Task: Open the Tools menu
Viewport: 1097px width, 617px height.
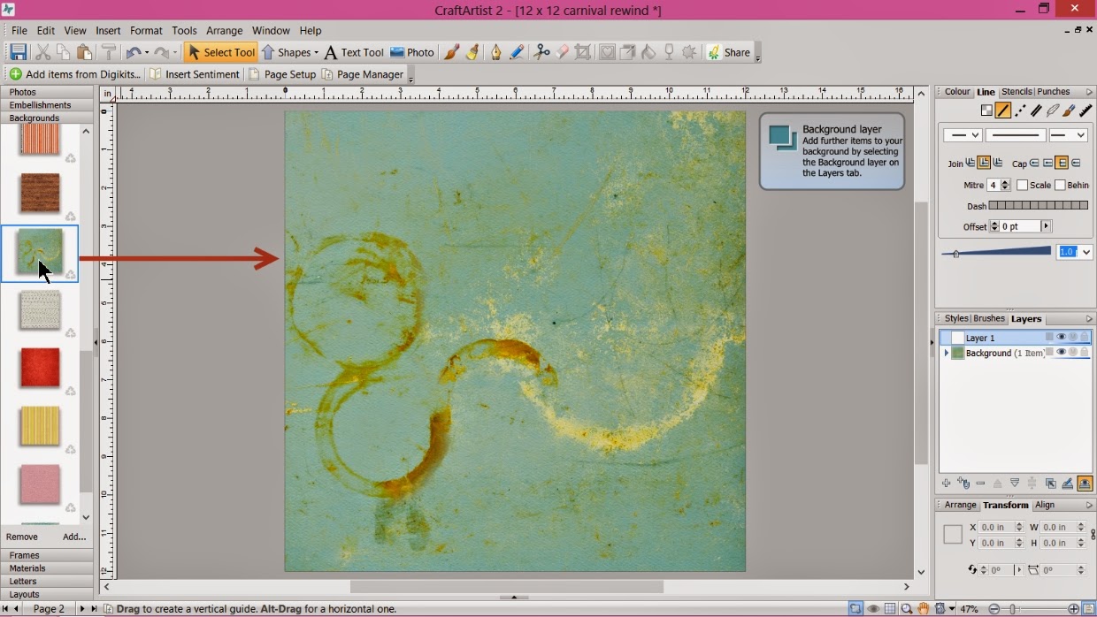Action: (184, 30)
